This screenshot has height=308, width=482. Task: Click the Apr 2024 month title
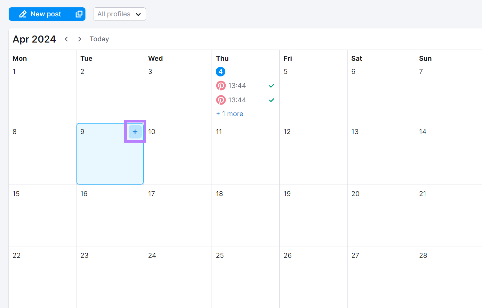click(x=34, y=39)
